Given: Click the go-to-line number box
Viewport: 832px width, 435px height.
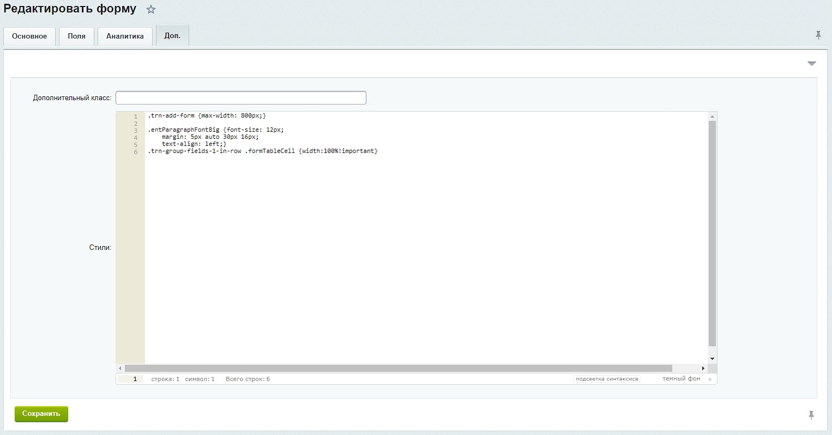Looking at the screenshot, I should tap(130, 379).
